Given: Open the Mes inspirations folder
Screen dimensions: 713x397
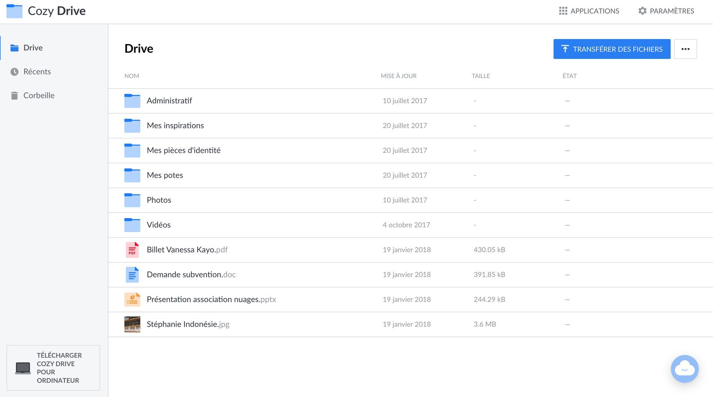Looking at the screenshot, I should [x=175, y=126].
